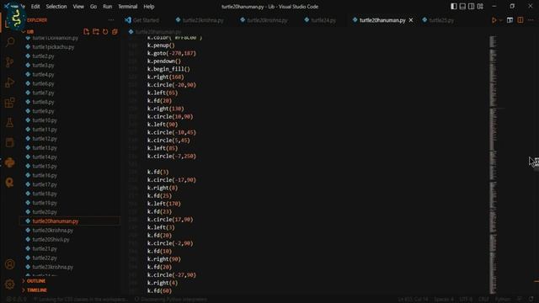Viewport: 539px width, 303px height.
Task: Expand the OUTLINE section
Action: 36,281
